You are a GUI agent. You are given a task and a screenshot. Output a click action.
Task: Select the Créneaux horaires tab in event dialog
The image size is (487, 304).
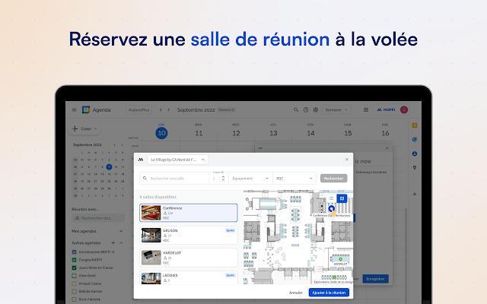tap(371, 173)
